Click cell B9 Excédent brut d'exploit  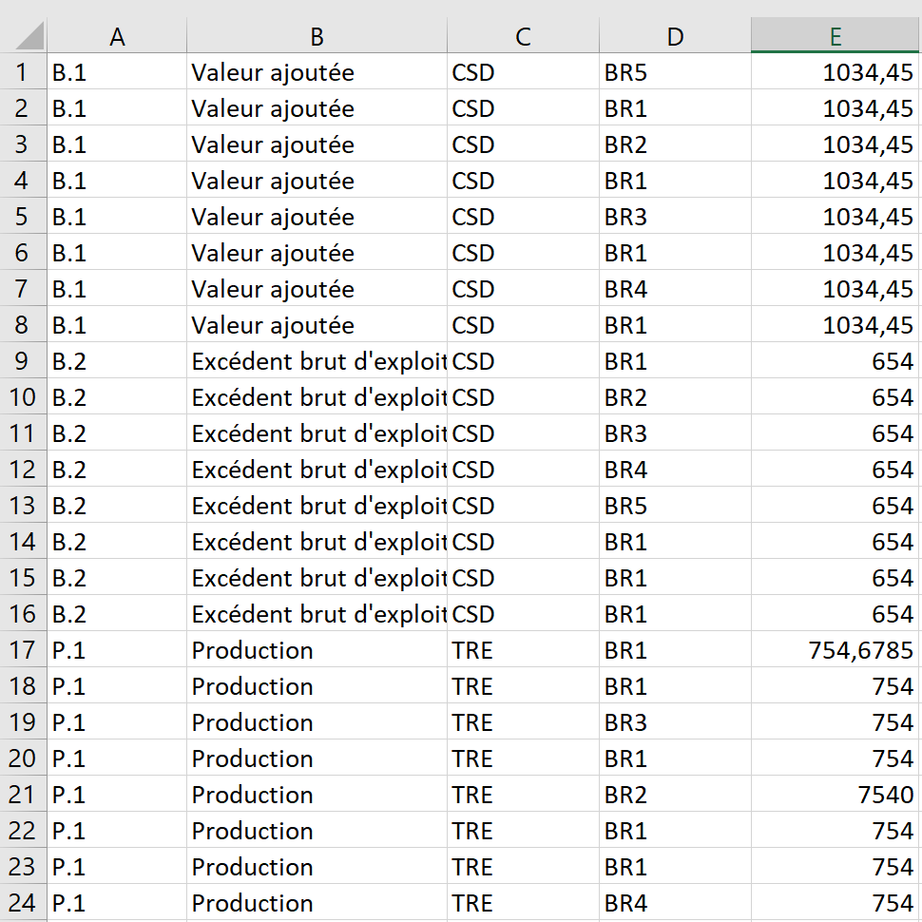point(317,360)
